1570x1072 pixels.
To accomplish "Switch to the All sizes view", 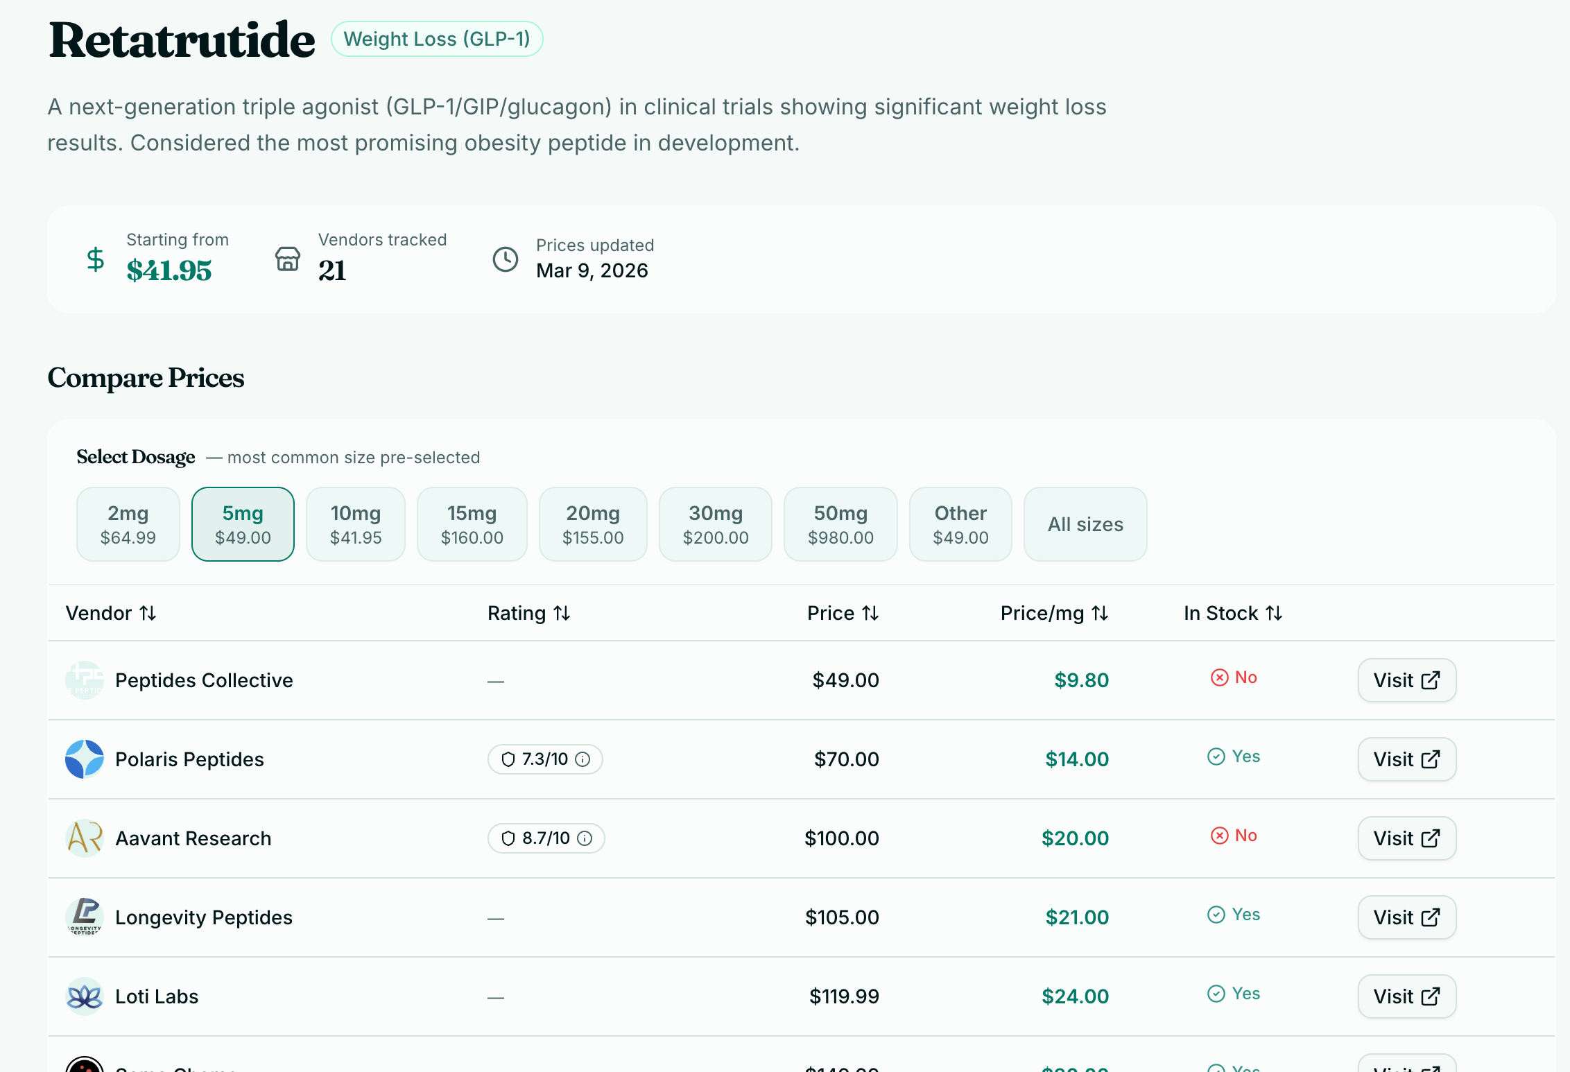I will coord(1085,524).
